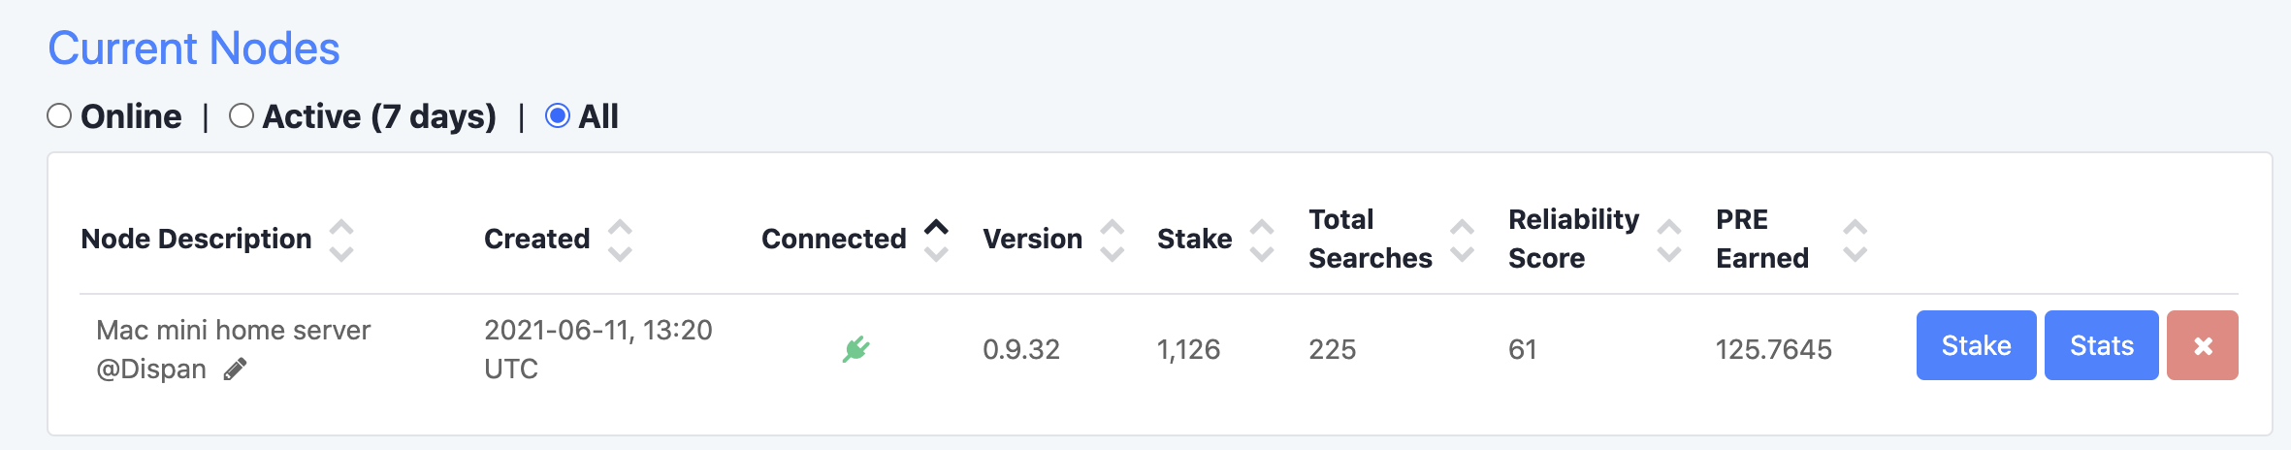Sort by Created column arrows
Screen dimensions: 2291x450
pos(620,241)
